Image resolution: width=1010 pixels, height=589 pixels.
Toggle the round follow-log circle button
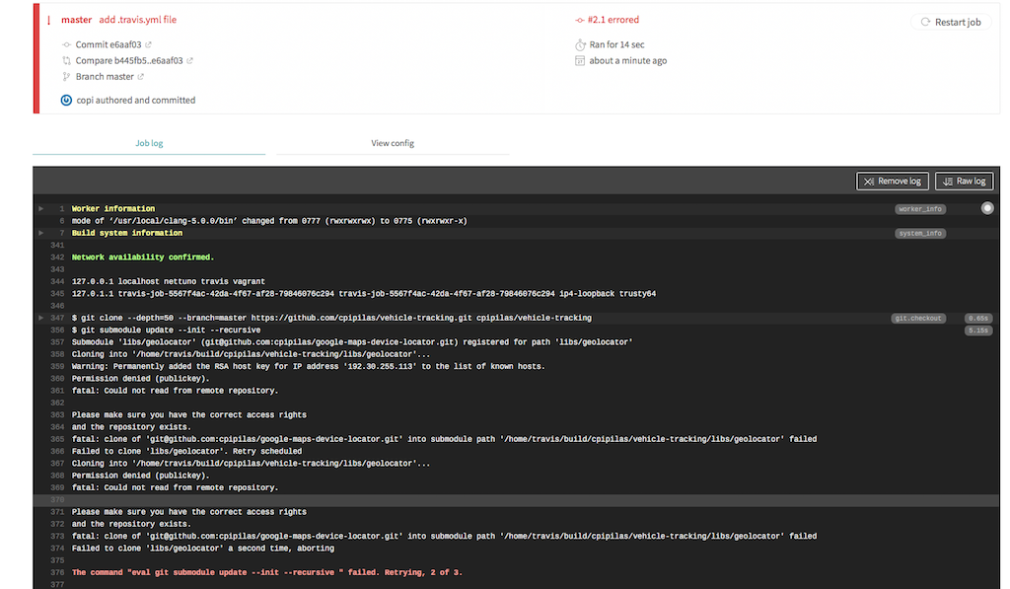987,208
